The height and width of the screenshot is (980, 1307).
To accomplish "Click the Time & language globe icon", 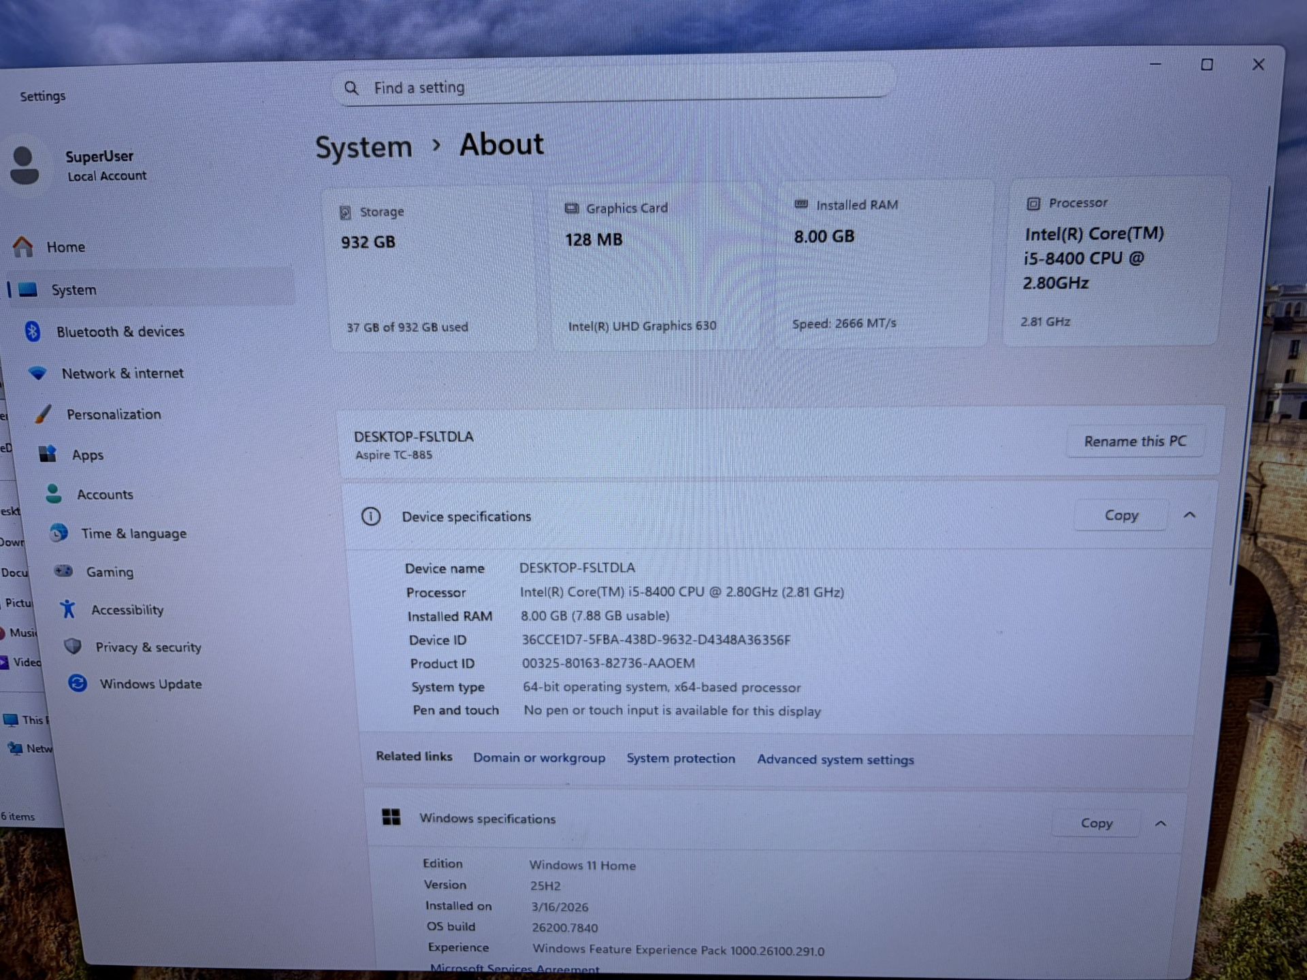I will (x=59, y=533).
